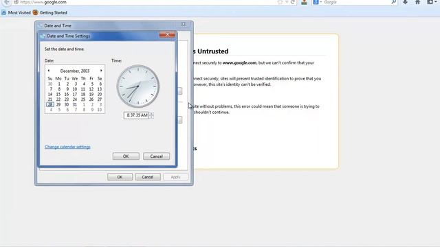Image resolution: width=440 pixels, height=247 pixels.
Task: Select December 14 in the calendar
Action: pos(50,95)
